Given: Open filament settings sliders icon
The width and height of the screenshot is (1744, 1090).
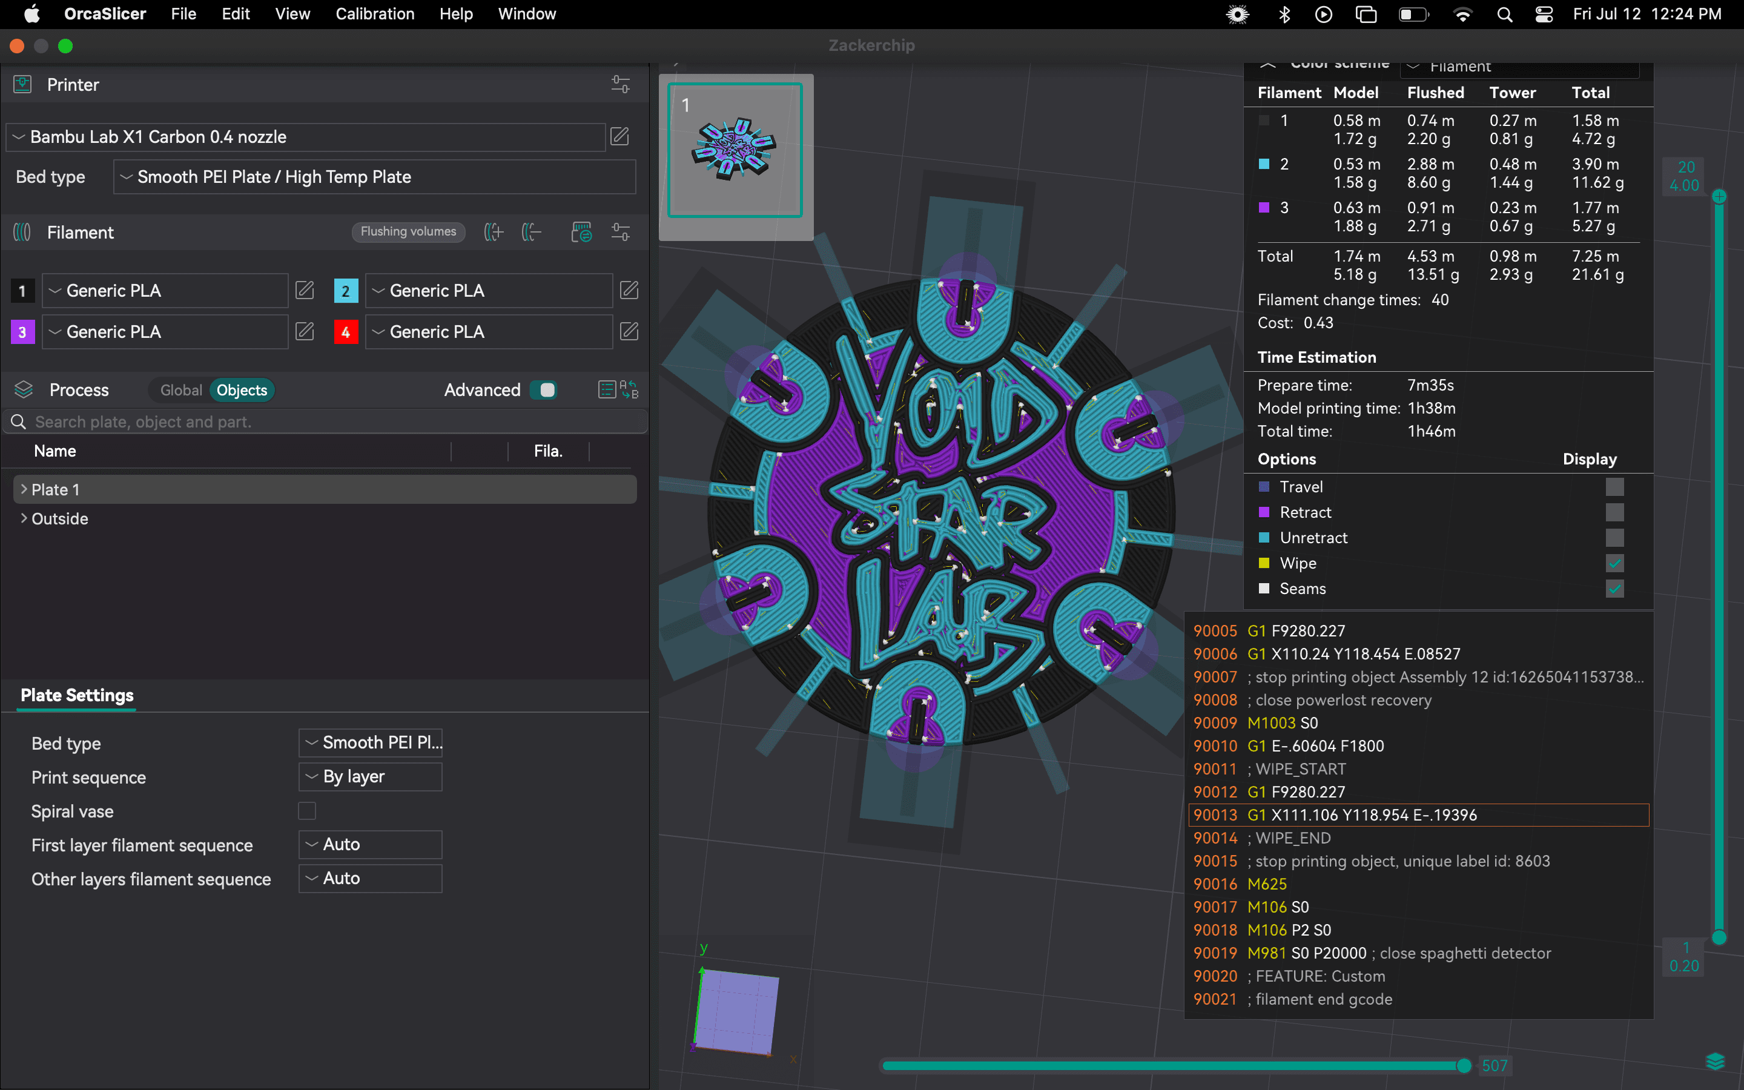Looking at the screenshot, I should [x=619, y=232].
